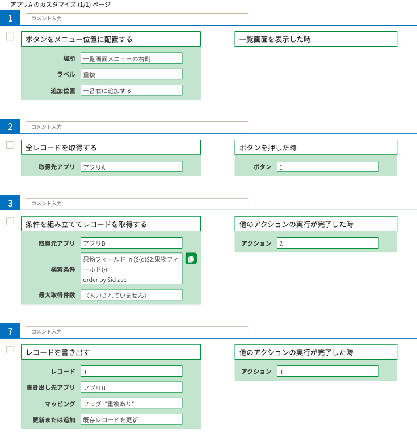Click the green copy icon beside 検索条件
This screenshot has width=417, height=438.
point(191,259)
